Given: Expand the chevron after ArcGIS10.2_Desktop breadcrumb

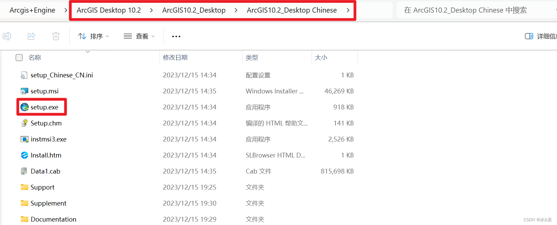Looking at the screenshot, I should (236, 10).
